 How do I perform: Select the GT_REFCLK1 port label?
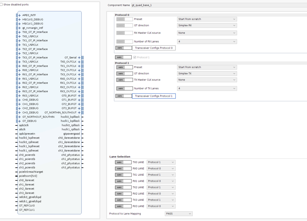click(x=27, y=210)
